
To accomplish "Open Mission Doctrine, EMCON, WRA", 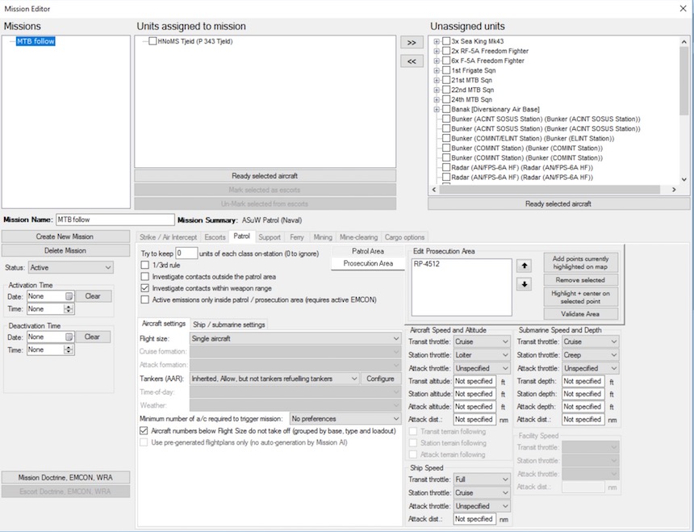I will point(65,478).
